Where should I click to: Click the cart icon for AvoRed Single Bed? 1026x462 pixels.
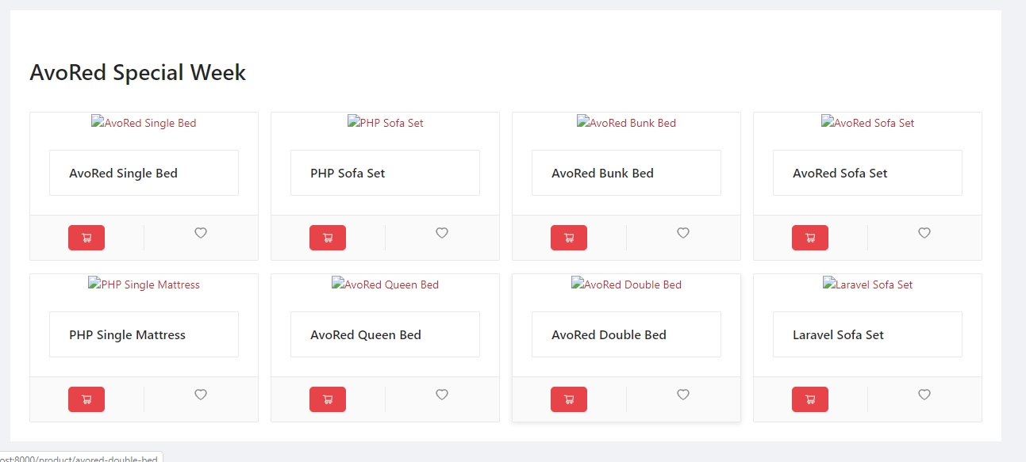point(86,237)
